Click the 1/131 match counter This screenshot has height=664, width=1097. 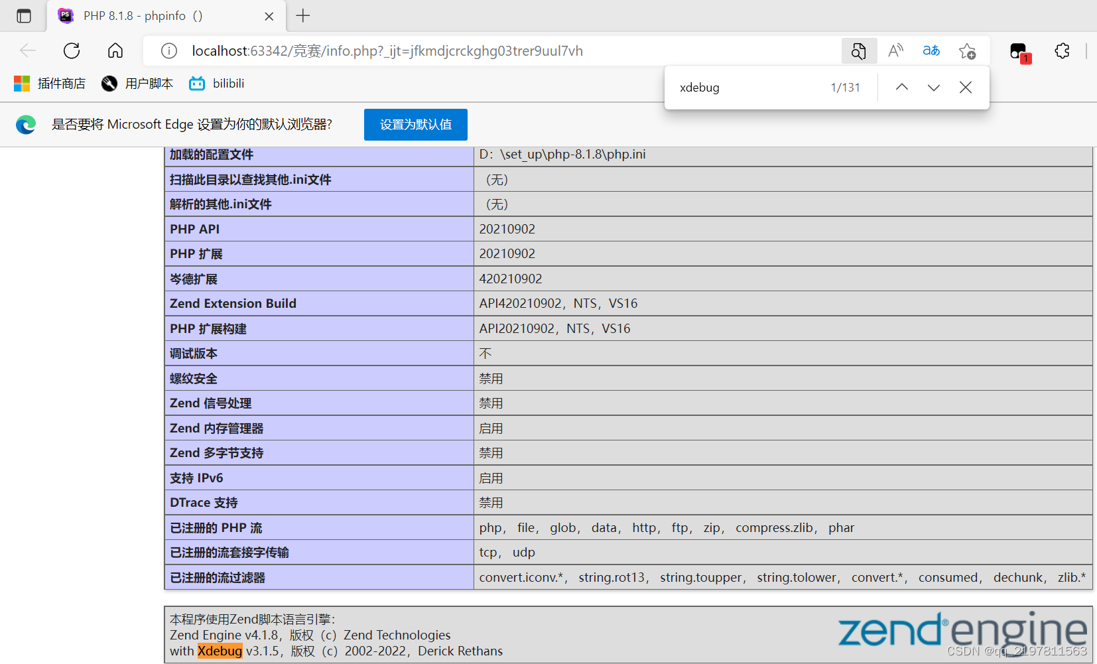(845, 88)
